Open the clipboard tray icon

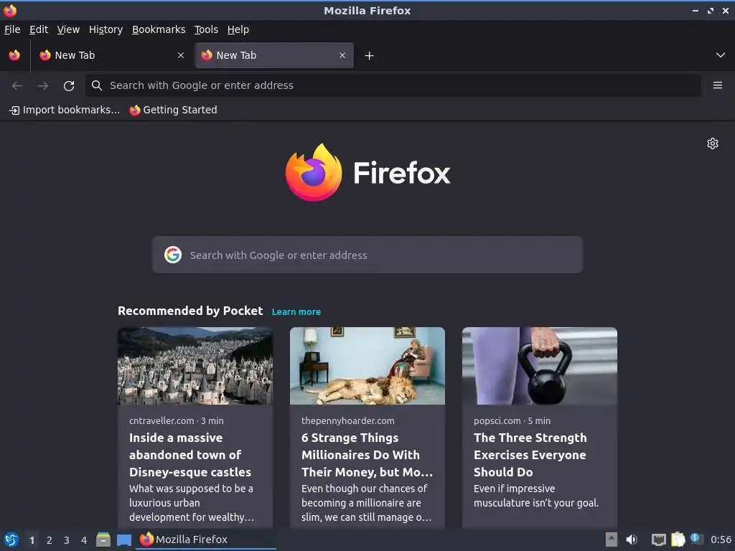(678, 540)
